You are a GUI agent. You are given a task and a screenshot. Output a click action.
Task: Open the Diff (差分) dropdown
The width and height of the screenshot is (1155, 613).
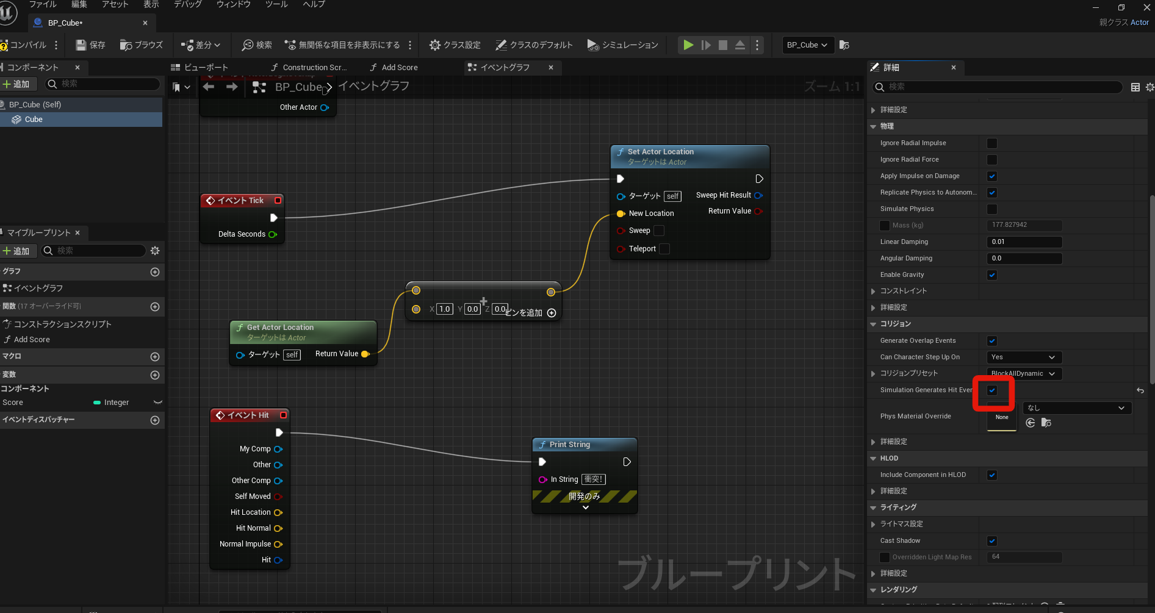tap(201, 45)
